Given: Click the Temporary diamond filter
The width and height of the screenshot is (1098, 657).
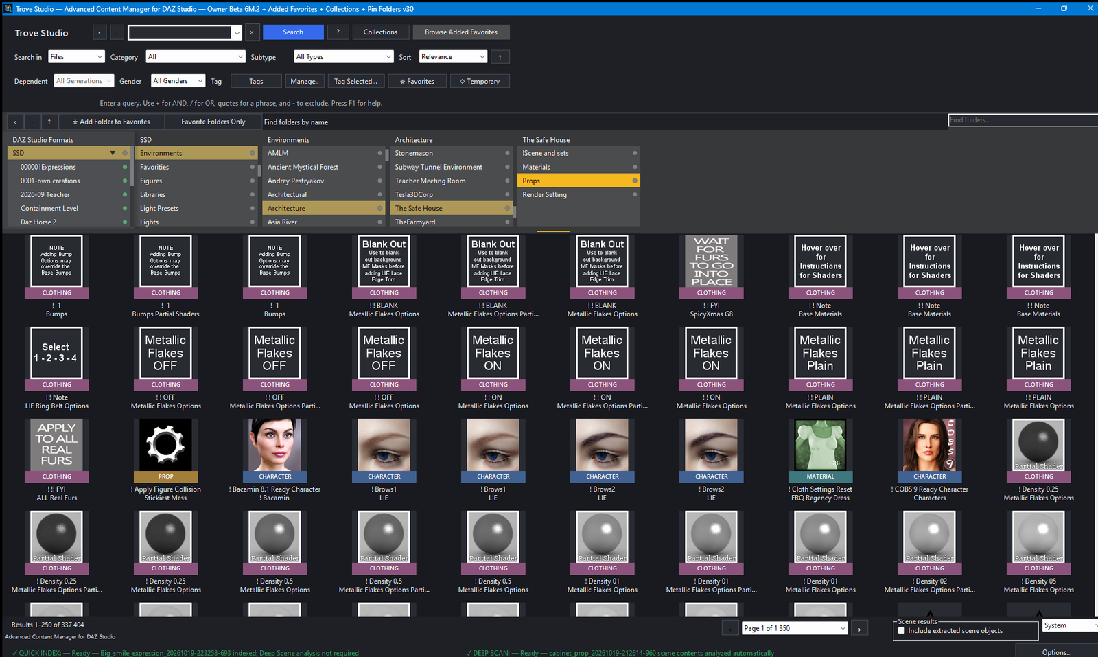Looking at the screenshot, I should (x=480, y=81).
